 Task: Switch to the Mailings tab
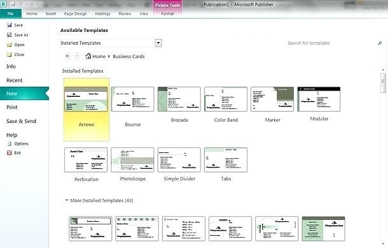[102, 14]
